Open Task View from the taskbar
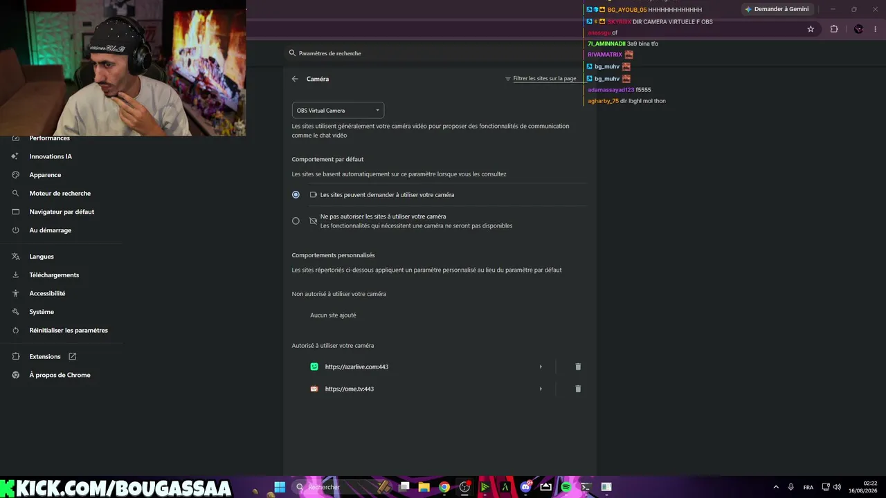 point(405,487)
